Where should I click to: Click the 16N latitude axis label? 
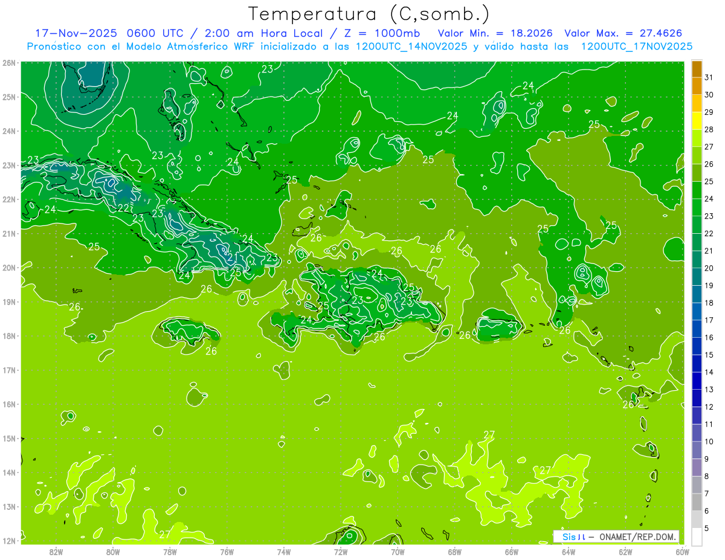pos(9,404)
